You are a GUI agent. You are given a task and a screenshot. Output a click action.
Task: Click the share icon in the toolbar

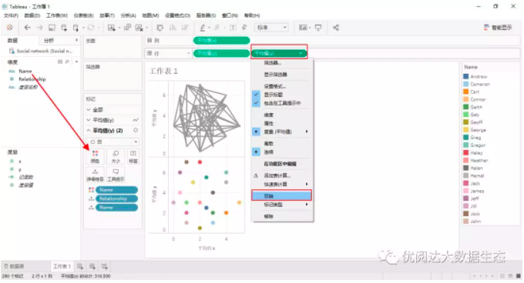[x=336, y=28]
